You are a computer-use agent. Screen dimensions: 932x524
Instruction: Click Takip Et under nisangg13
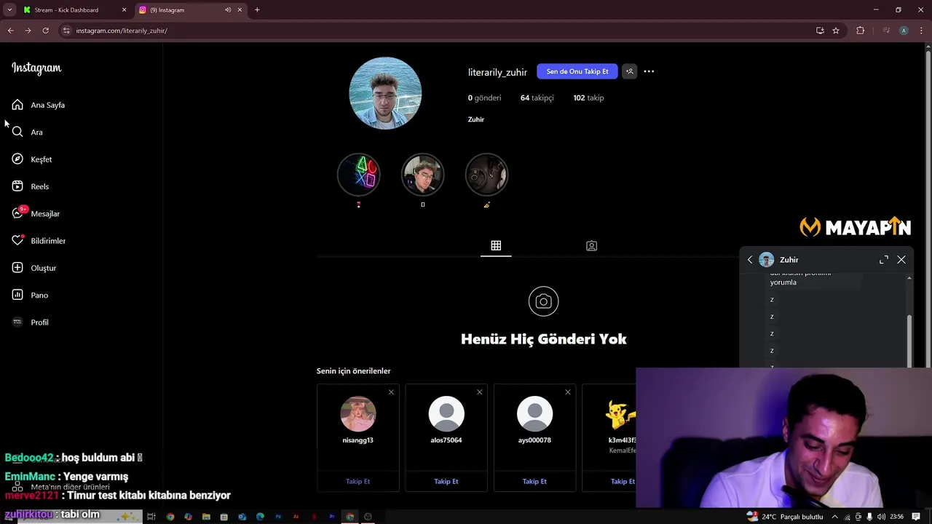(x=358, y=481)
